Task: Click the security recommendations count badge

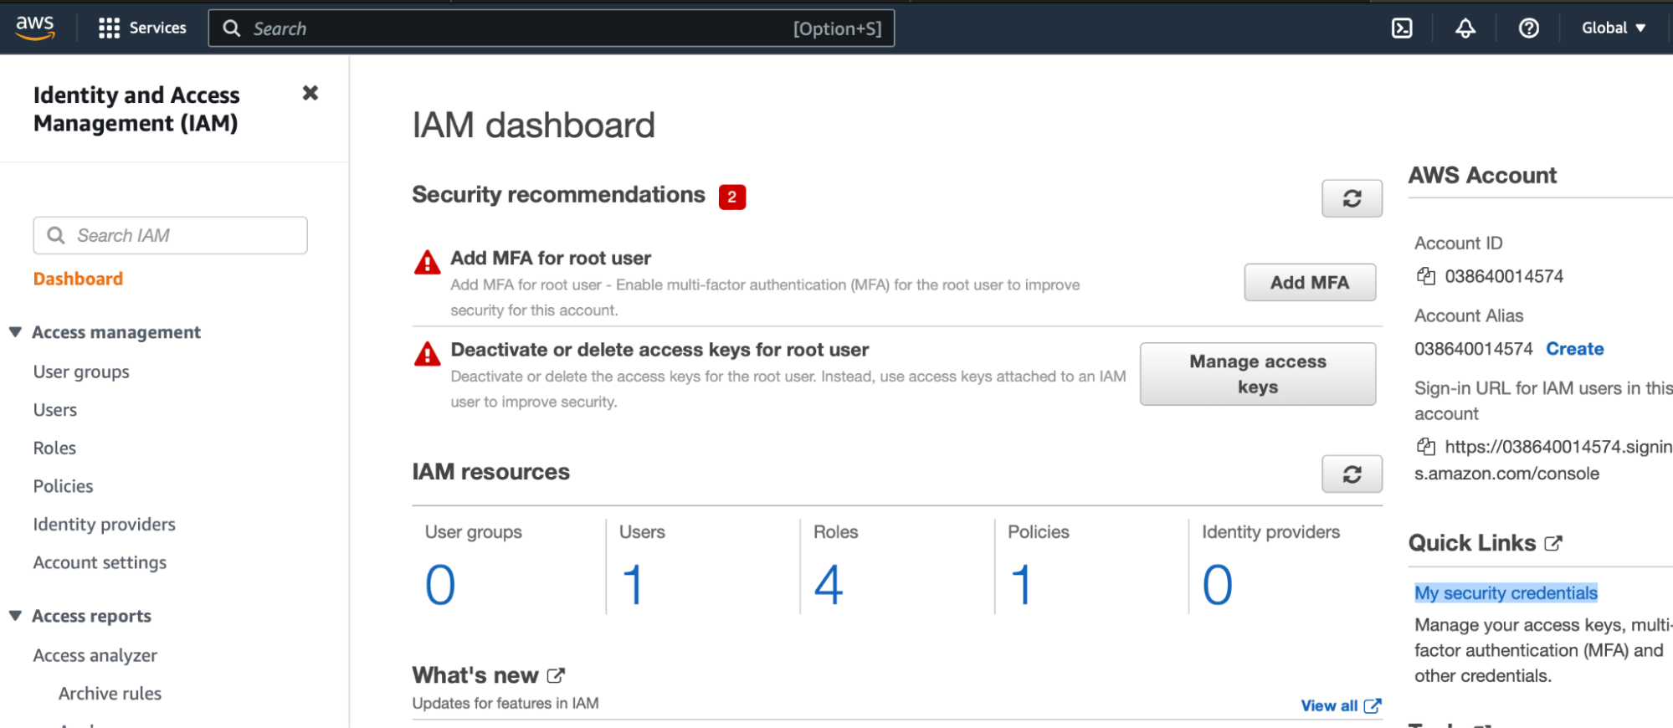Action: (x=732, y=197)
